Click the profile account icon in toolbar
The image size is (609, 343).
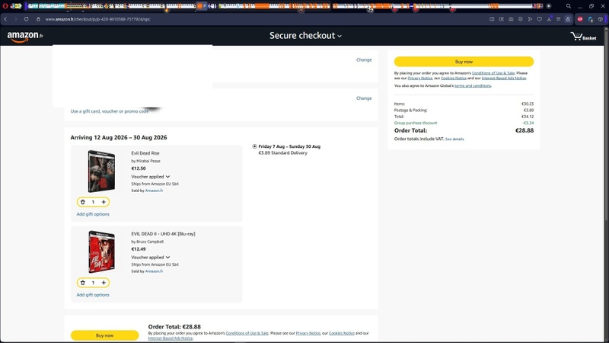(568, 19)
